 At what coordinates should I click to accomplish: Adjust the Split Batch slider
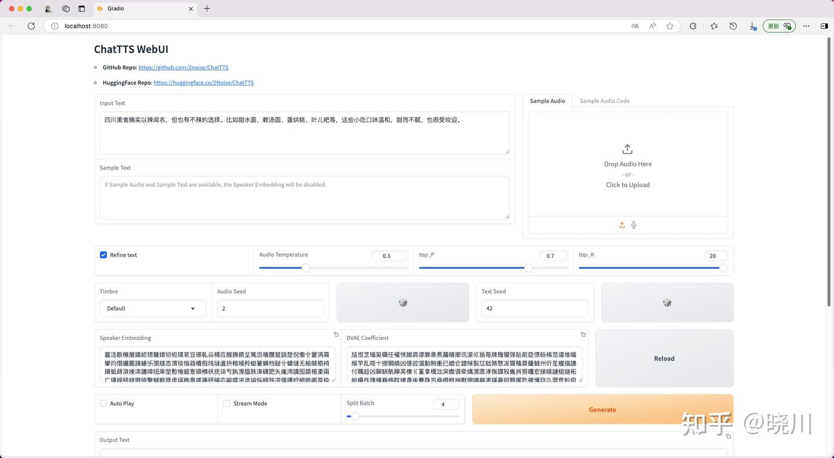403,416
